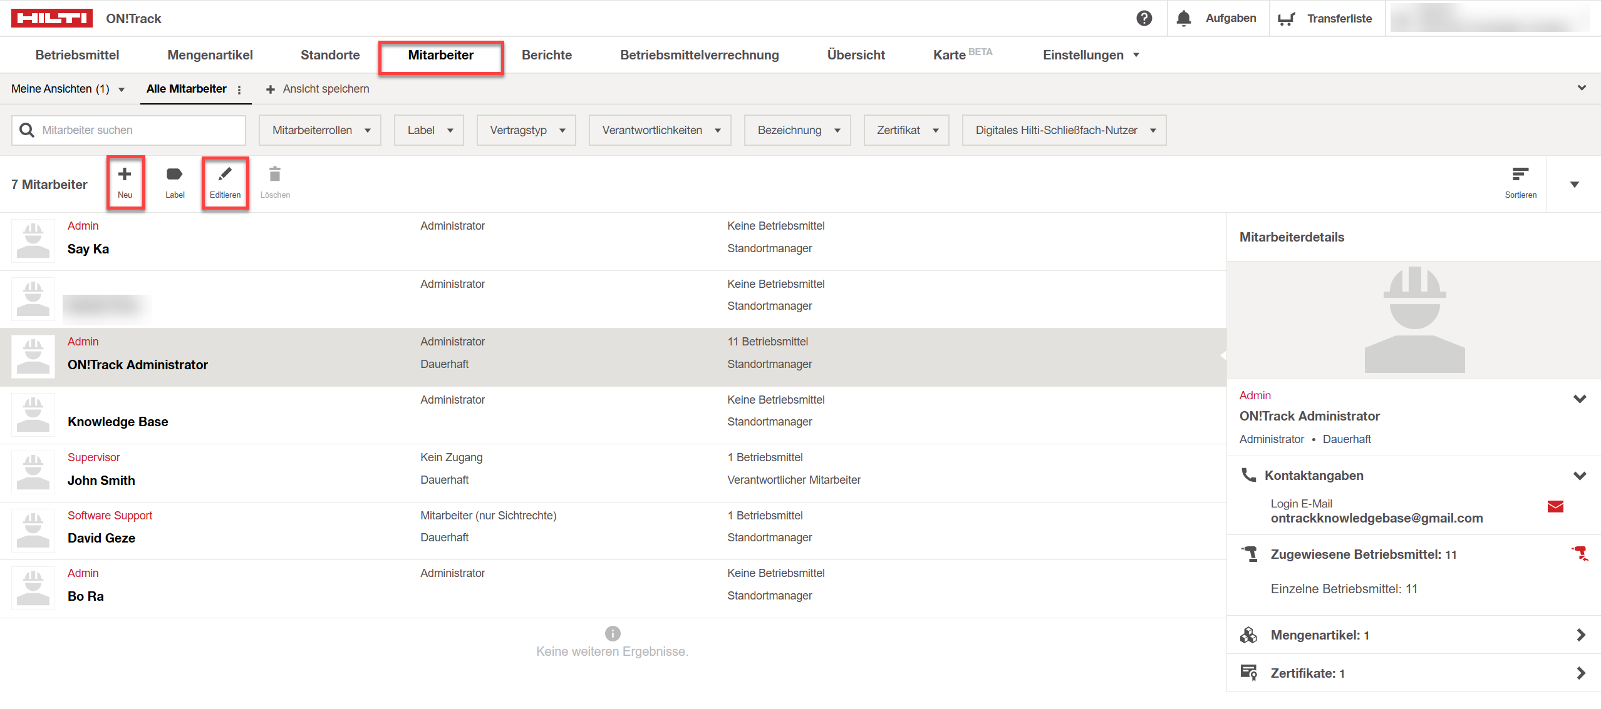
Task: Collapse the Kontaktangaben section
Action: [x=1580, y=476]
